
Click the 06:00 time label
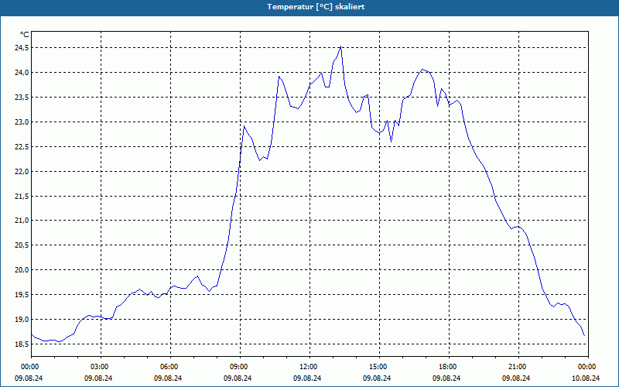170,367
